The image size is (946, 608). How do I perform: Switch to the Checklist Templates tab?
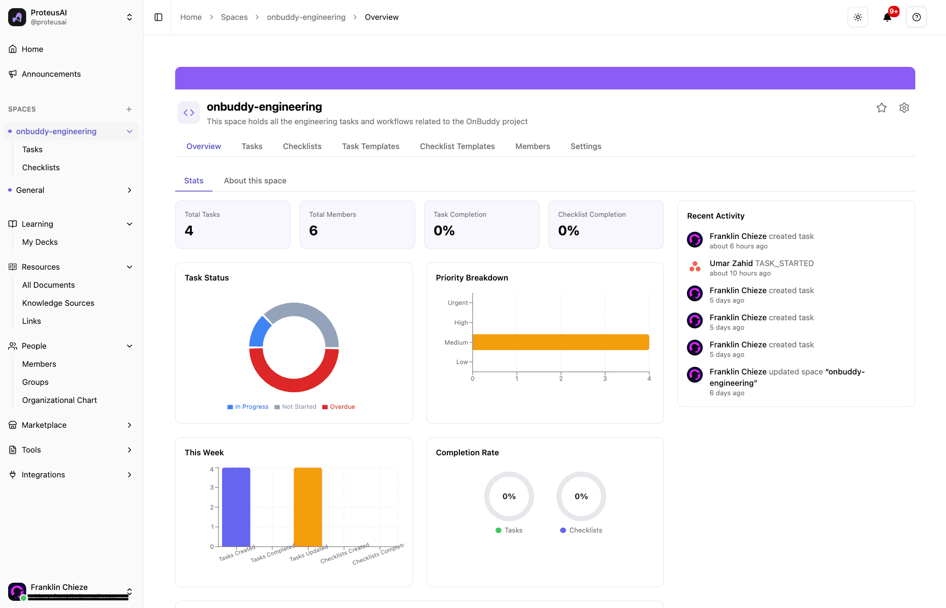[457, 146]
